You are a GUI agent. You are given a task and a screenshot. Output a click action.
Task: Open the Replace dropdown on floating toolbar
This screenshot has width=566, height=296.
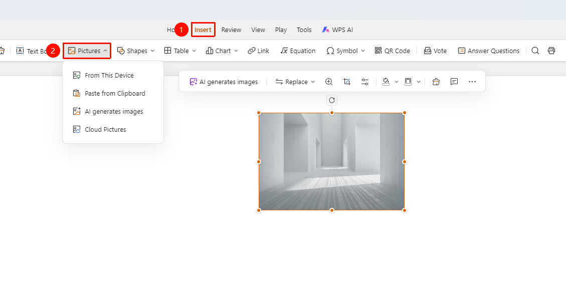coord(295,82)
